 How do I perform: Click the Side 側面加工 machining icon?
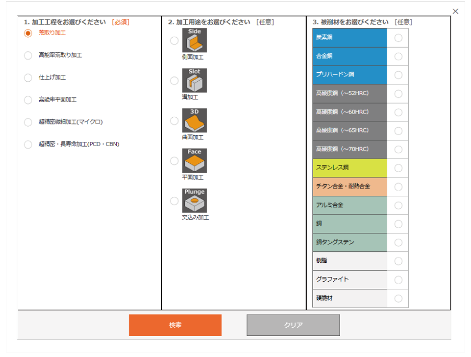194,40
